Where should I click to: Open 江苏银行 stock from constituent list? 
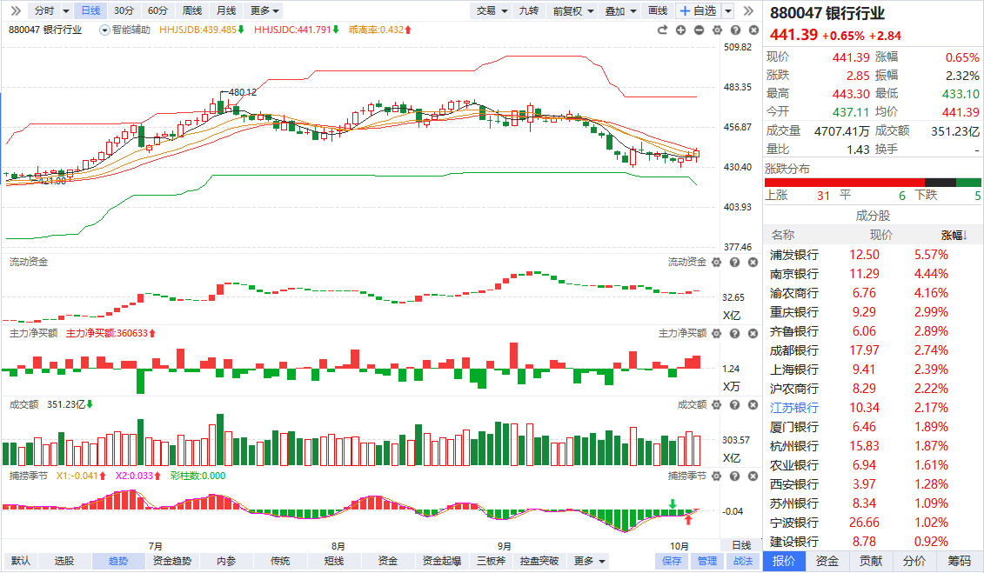[794, 408]
